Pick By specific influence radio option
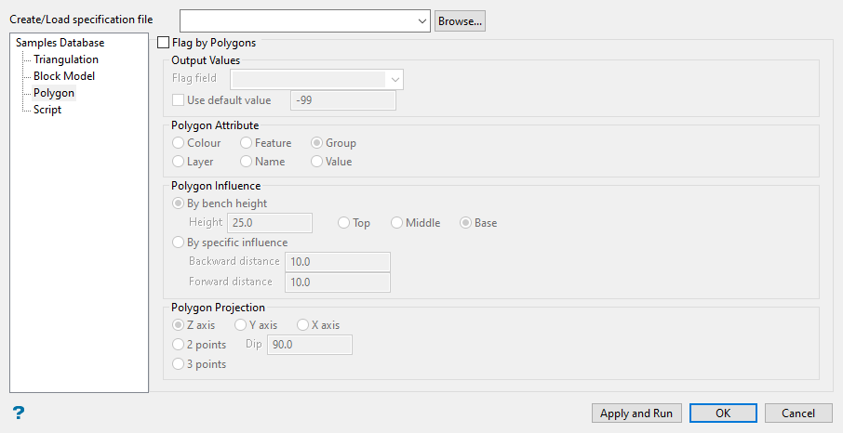Viewport: 843px width, 433px height. [179, 243]
